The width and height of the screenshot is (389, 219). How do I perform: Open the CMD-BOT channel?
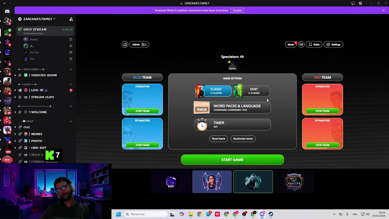point(45,148)
